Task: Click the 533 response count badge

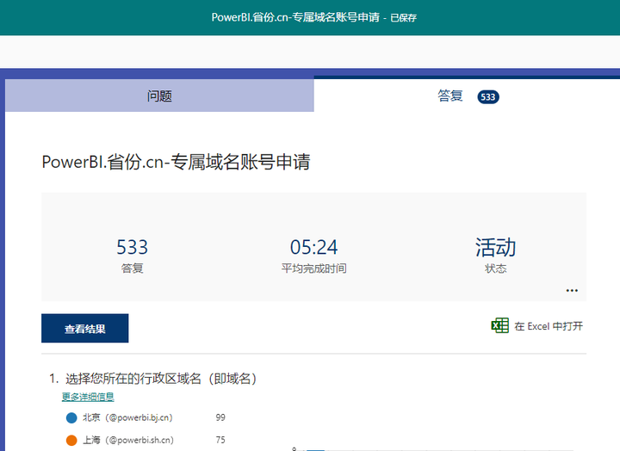Action: coord(488,97)
